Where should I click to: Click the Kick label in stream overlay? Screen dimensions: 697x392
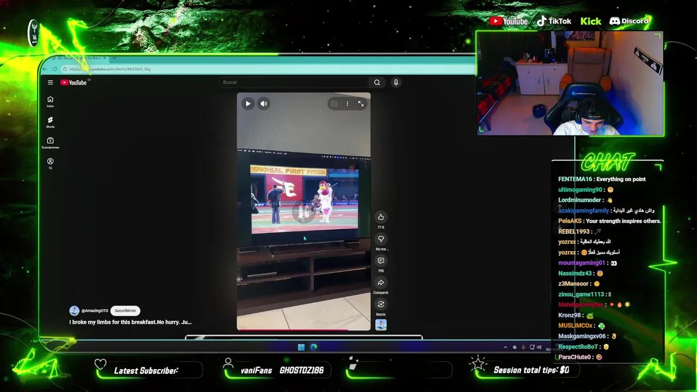(591, 21)
